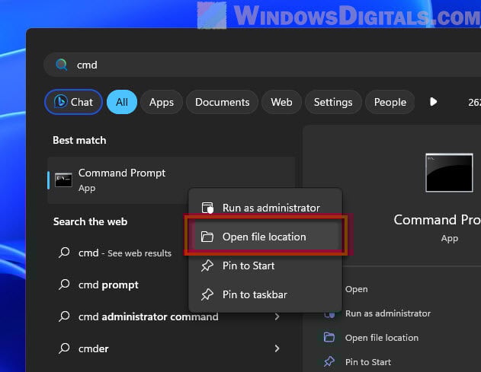Click the pin icon next to Pin to taskbar

(207, 294)
